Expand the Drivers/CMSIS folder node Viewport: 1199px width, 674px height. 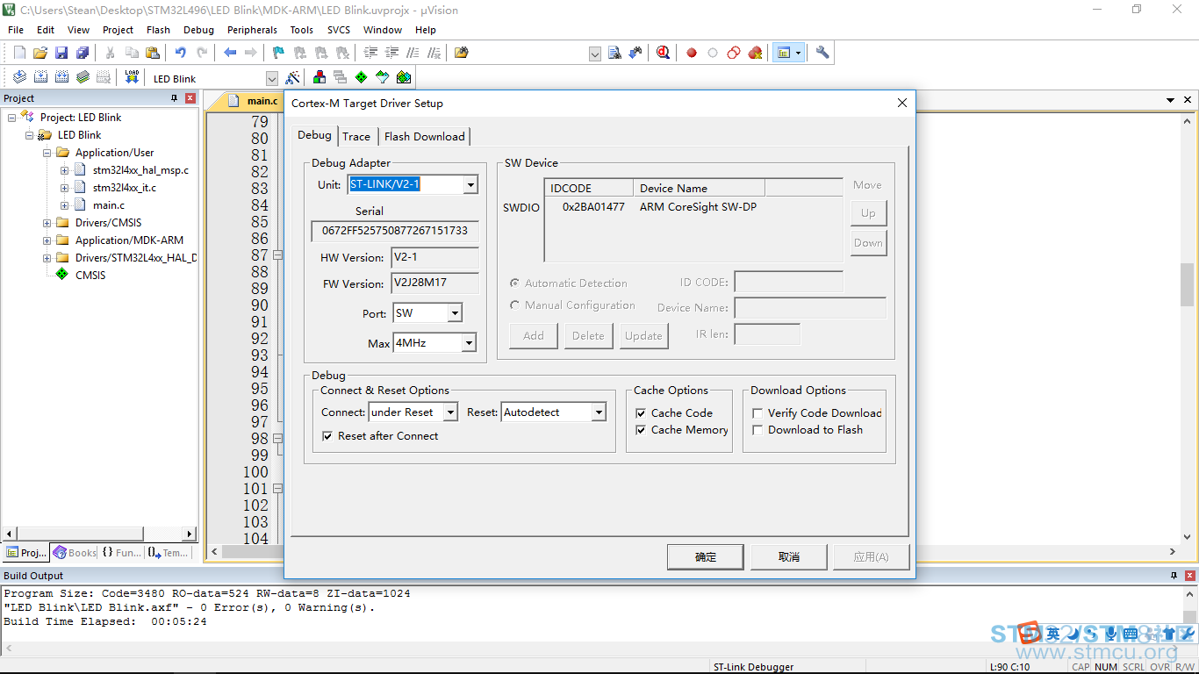click(47, 223)
